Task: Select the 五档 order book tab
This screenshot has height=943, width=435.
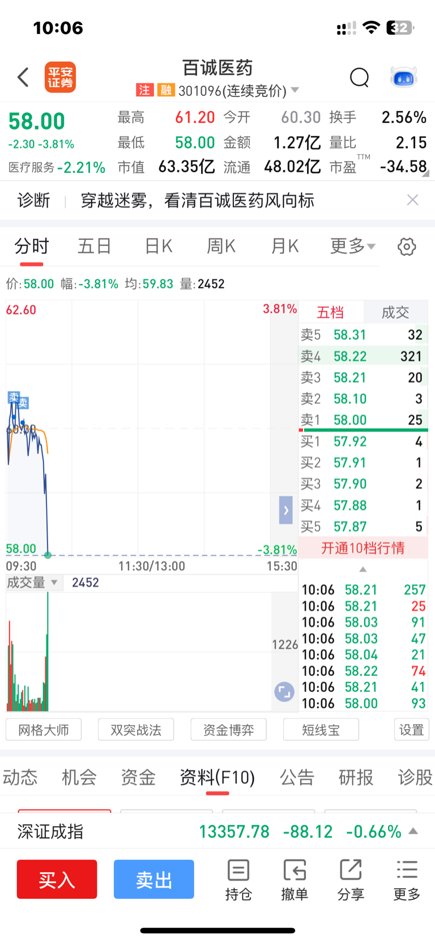Action: tap(330, 312)
